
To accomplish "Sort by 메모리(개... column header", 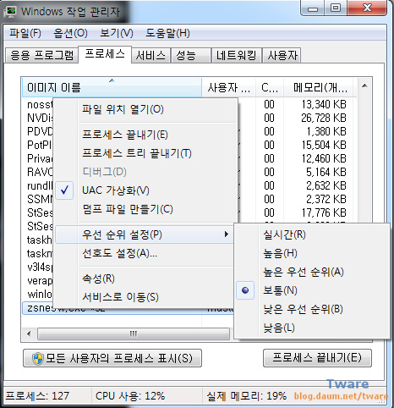I will pyautogui.click(x=318, y=87).
